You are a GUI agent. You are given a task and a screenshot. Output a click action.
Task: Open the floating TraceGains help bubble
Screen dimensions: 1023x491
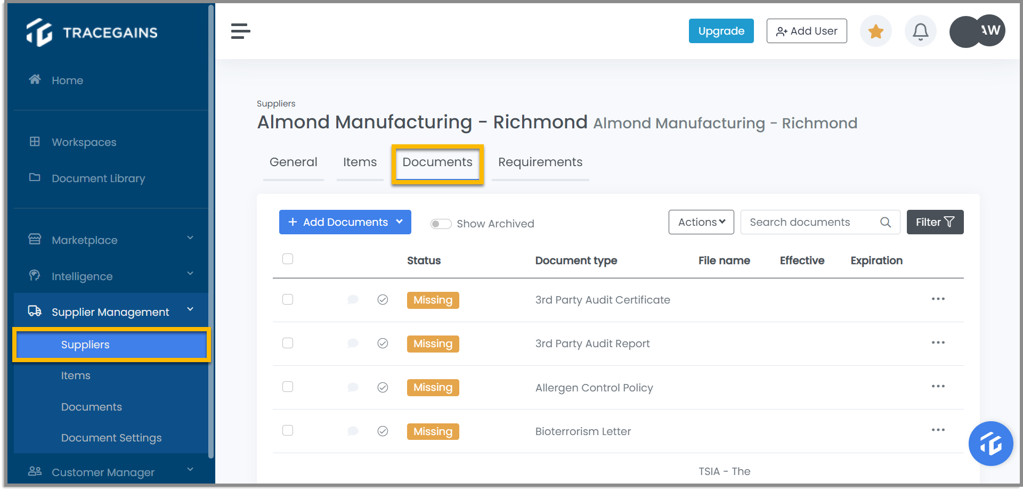[990, 444]
